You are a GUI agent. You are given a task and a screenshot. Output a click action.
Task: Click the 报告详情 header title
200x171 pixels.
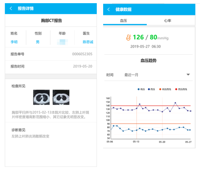[x=26, y=8]
